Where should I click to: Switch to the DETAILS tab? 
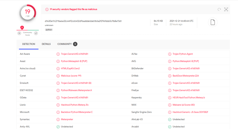click(46, 44)
